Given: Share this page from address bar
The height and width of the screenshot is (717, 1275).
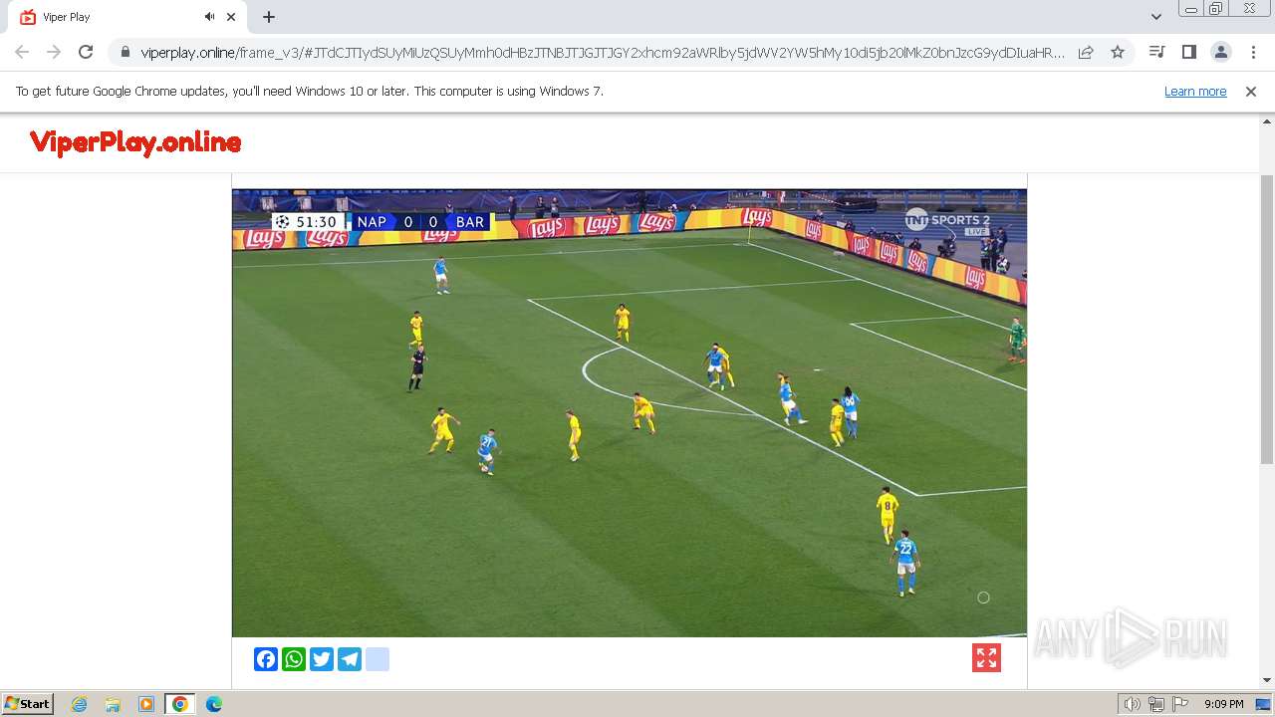Looking at the screenshot, I should (x=1086, y=52).
